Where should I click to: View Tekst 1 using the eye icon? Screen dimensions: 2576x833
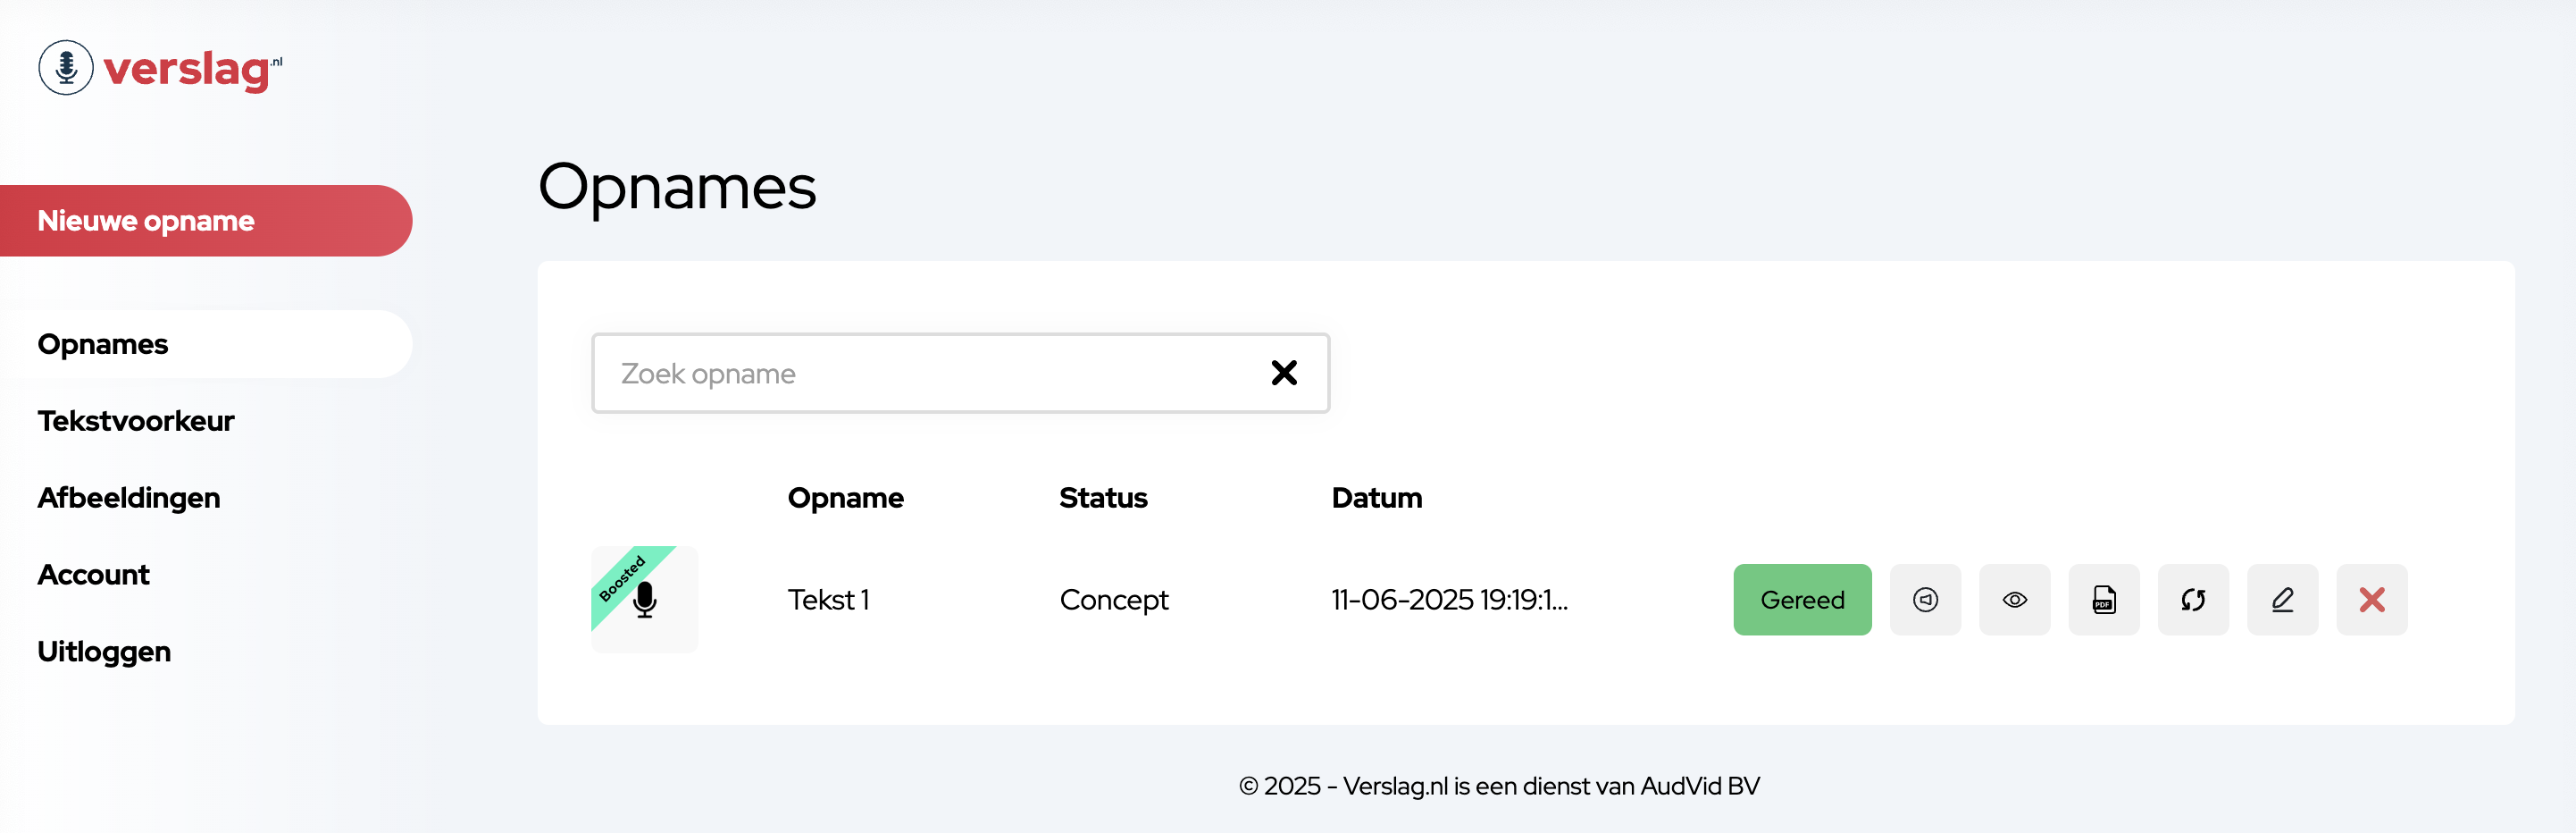coord(2014,600)
